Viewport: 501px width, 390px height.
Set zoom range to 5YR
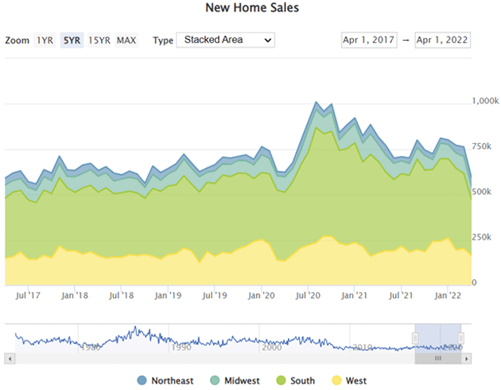(71, 40)
